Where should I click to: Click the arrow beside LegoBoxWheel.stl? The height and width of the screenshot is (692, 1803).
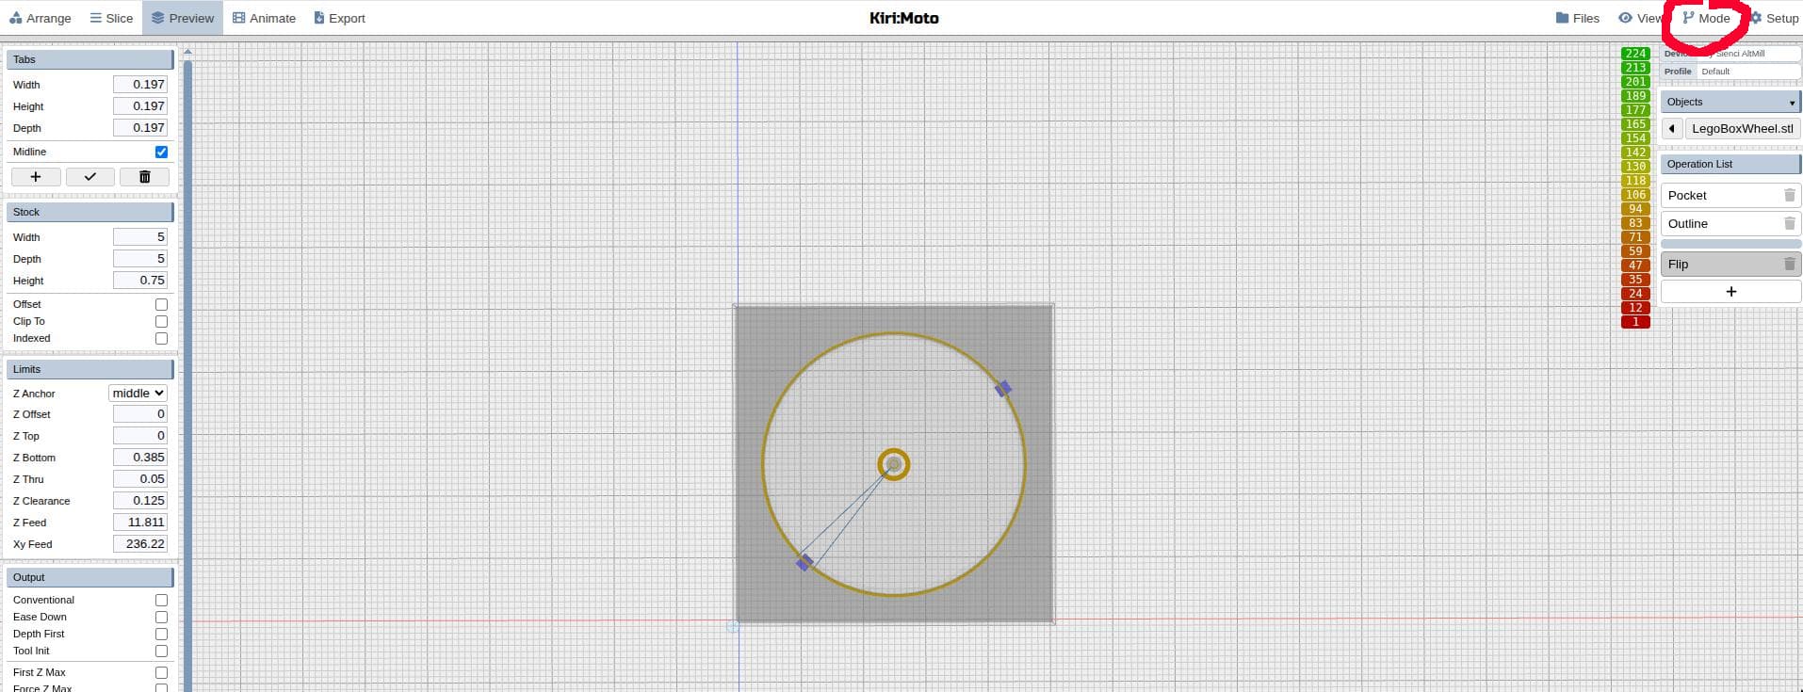pyautogui.click(x=1671, y=129)
